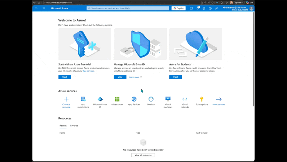Open the Azure notifications bell
Viewport: 287px width, 162px height.
tap(198, 8)
